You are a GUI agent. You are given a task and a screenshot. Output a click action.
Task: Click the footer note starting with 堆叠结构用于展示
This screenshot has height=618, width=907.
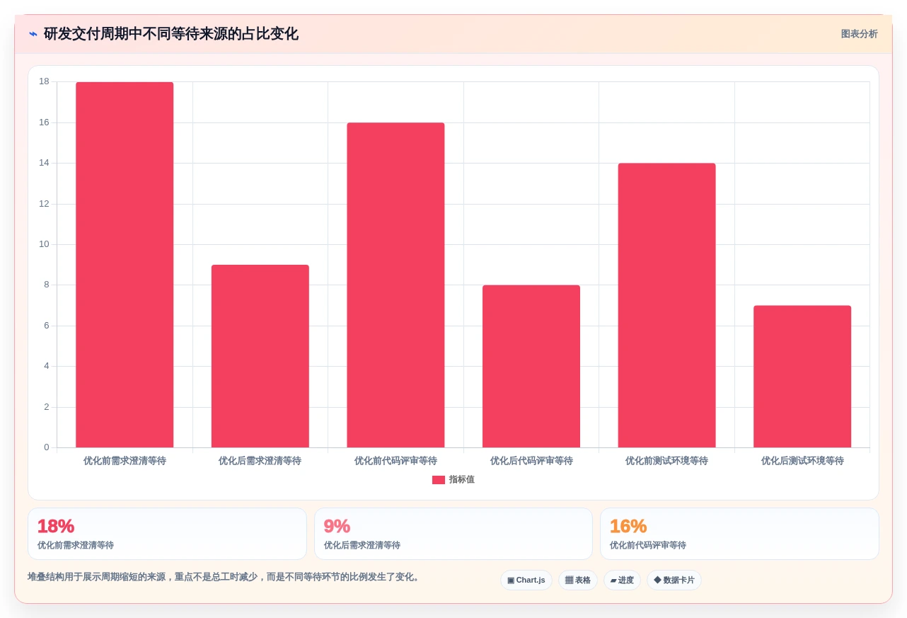point(225,577)
